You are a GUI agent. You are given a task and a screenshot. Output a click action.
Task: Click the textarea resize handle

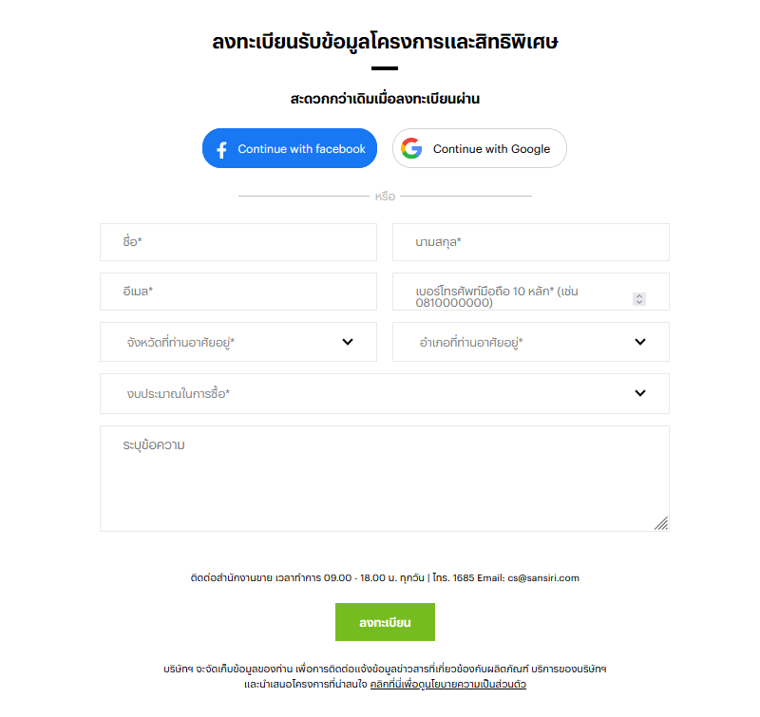point(661,523)
